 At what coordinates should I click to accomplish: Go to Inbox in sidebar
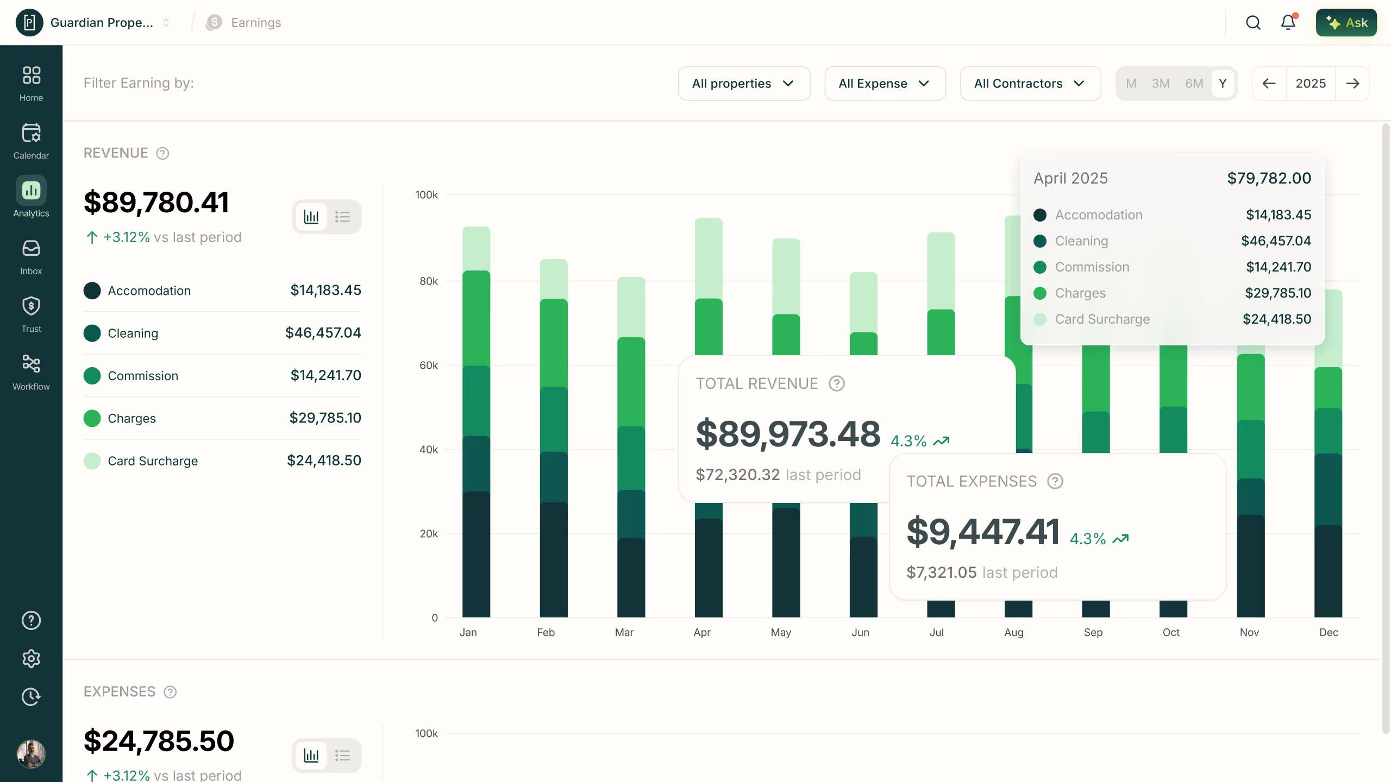click(x=31, y=256)
